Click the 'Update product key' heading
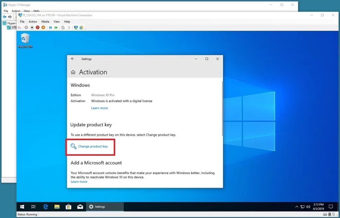340x218 pixels. click(x=91, y=125)
